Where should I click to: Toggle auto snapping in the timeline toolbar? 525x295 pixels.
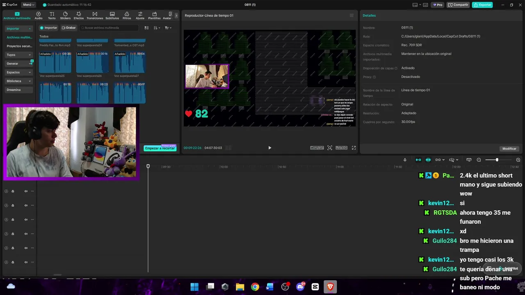coord(428,160)
